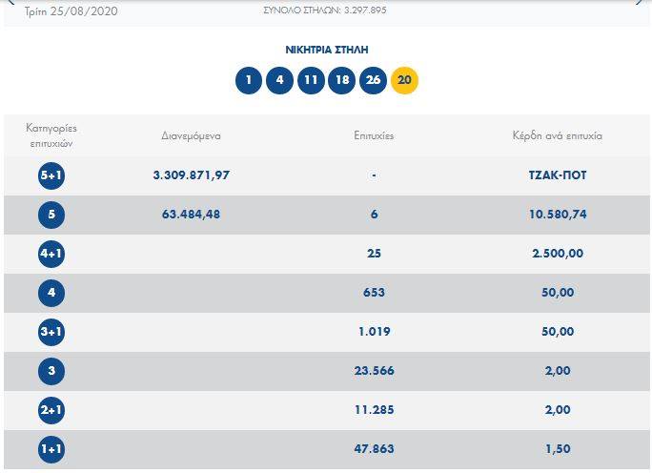The height and width of the screenshot is (473, 652).
Task: Click the category 3 circle badge
Action: [x=51, y=372]
